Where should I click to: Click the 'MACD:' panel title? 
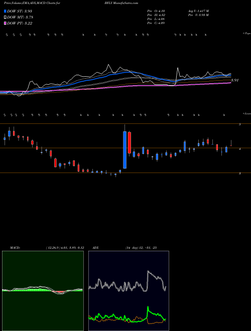pos(15,248)
